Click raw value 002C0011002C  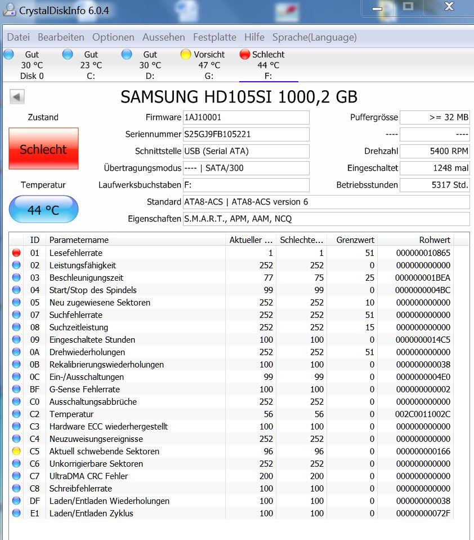(x=423, y=414)
